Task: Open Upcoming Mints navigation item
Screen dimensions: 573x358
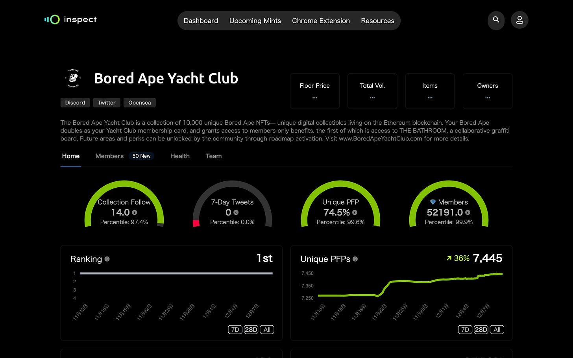Action: point(255,21)
